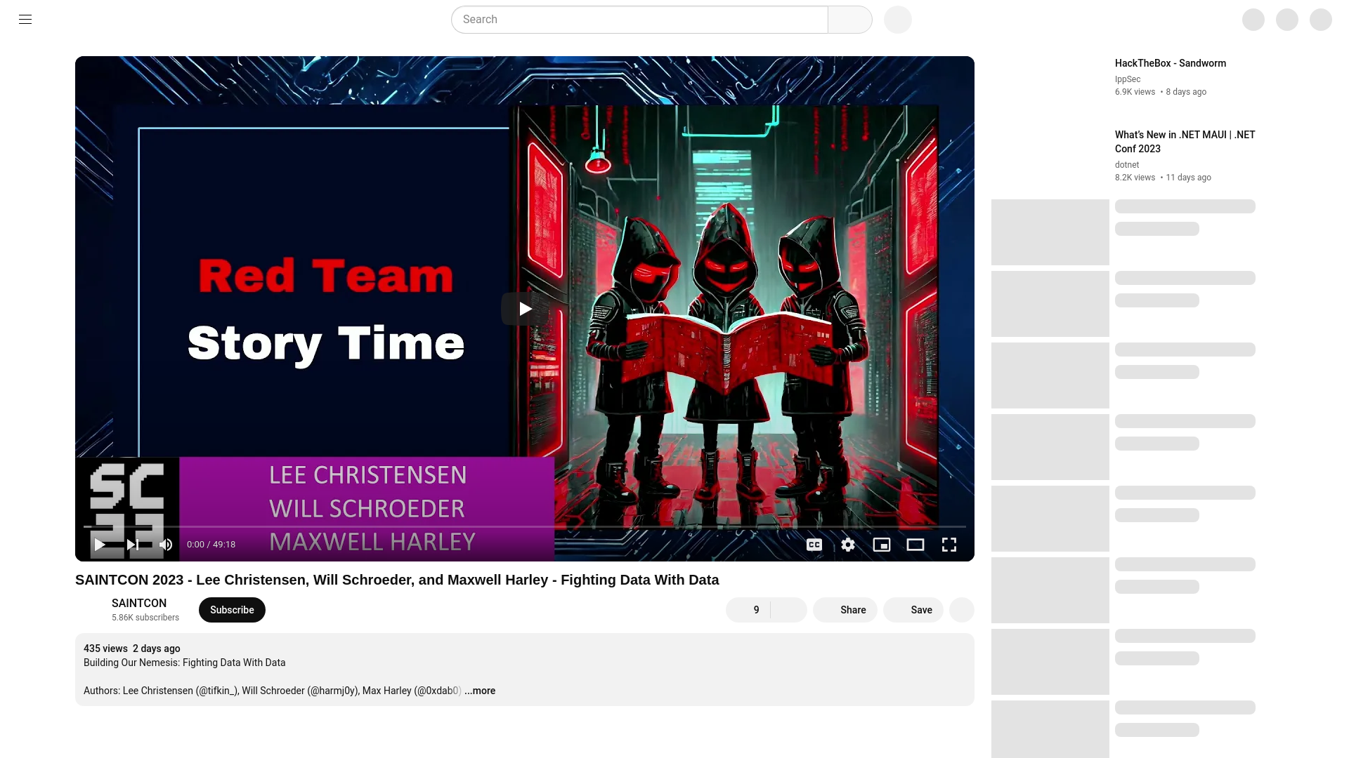Open the dotnet channel link
Screen dimensions: 1349x758
click(1127, 165)
